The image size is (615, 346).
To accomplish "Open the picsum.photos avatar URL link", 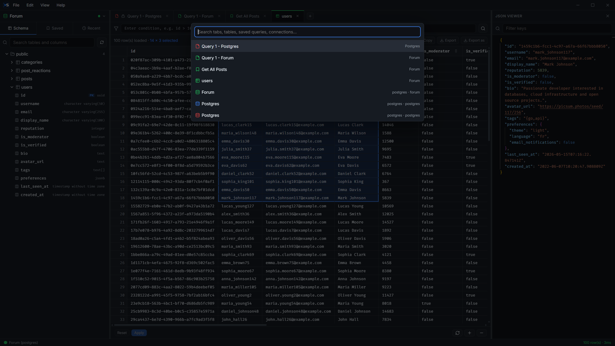I will pos(553,109).
